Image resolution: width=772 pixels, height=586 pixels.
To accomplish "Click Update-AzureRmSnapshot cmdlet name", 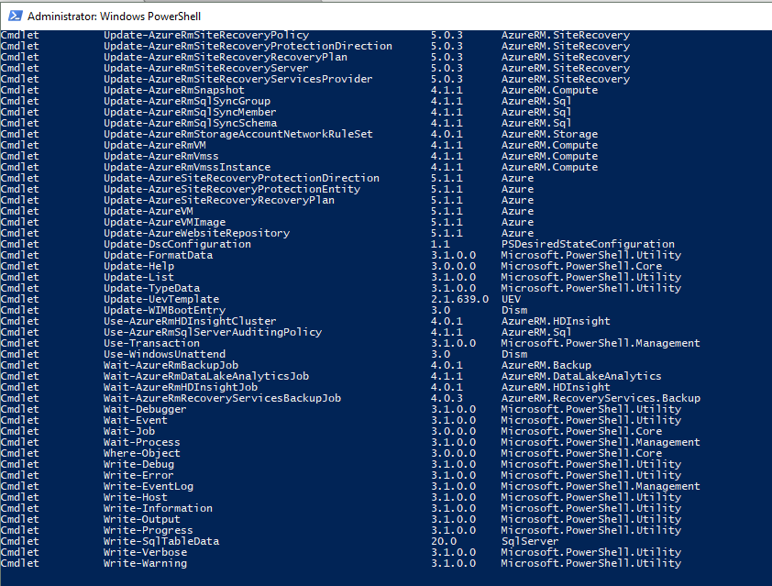I will pos(174,90).
